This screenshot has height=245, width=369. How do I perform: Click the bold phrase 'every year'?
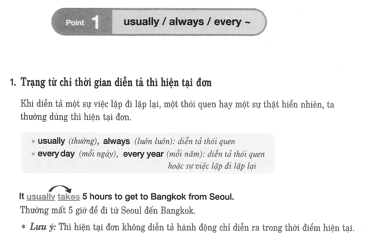click(143, 154)
